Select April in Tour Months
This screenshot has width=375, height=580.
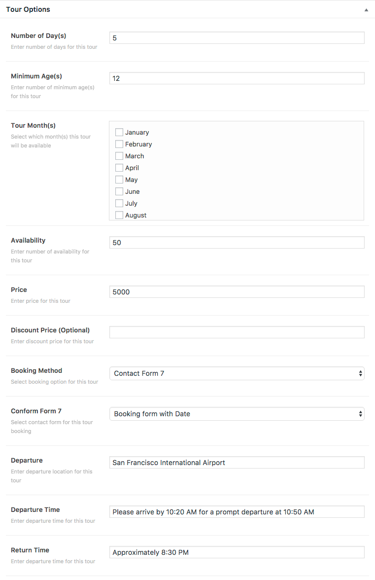pyautogui.click(x=119, y=168)
